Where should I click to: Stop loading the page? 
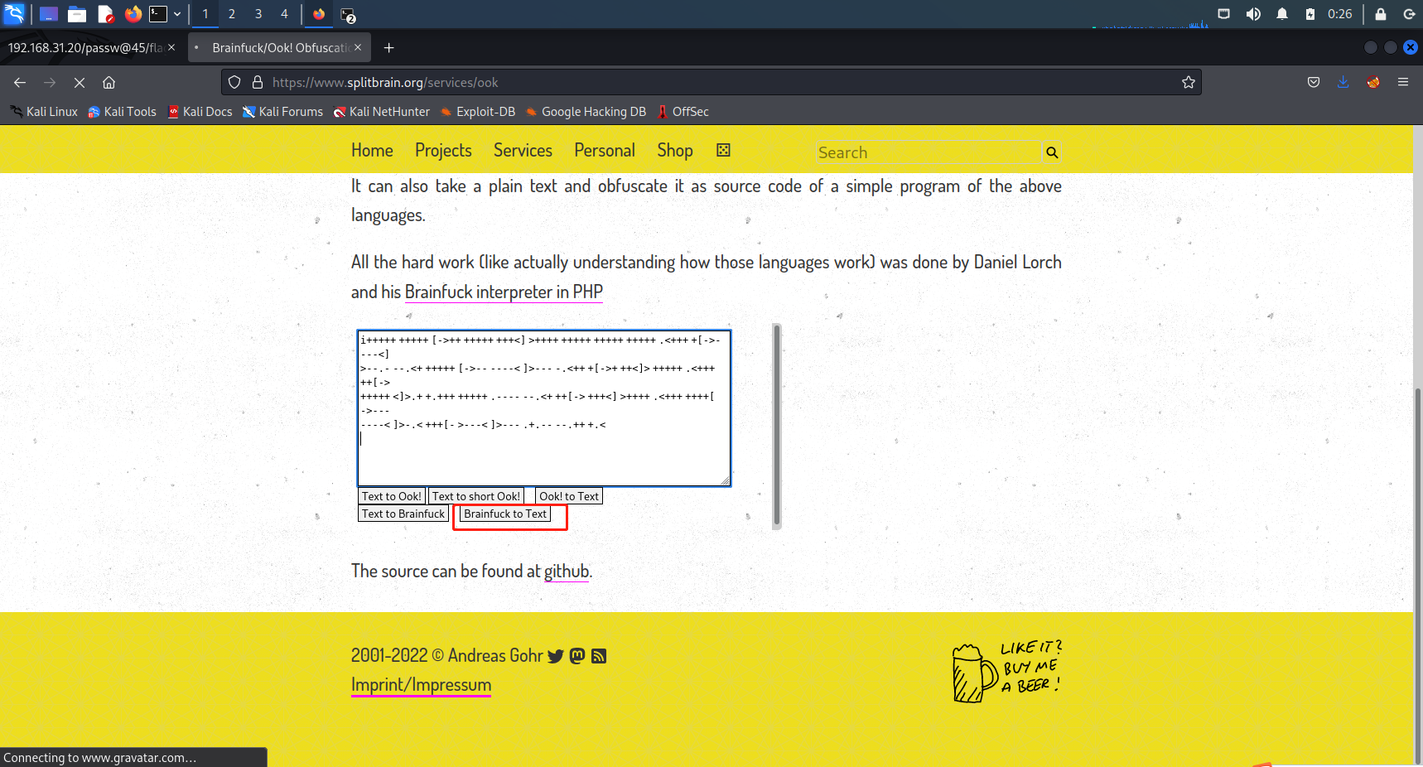[80, 82]
